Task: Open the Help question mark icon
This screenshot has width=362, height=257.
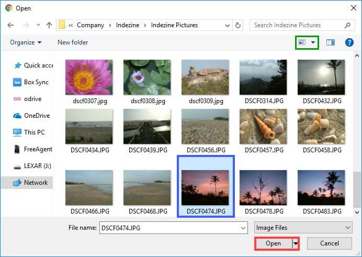Action: 349,42
